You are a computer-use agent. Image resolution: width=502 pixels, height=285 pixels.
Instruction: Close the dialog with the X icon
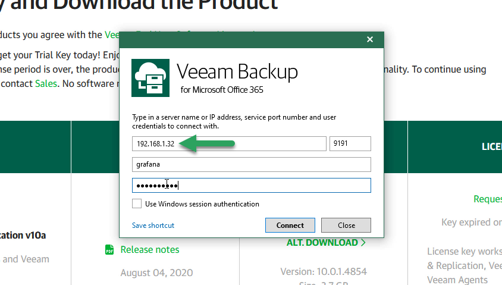pyautogui.click(x=370, y=39)
